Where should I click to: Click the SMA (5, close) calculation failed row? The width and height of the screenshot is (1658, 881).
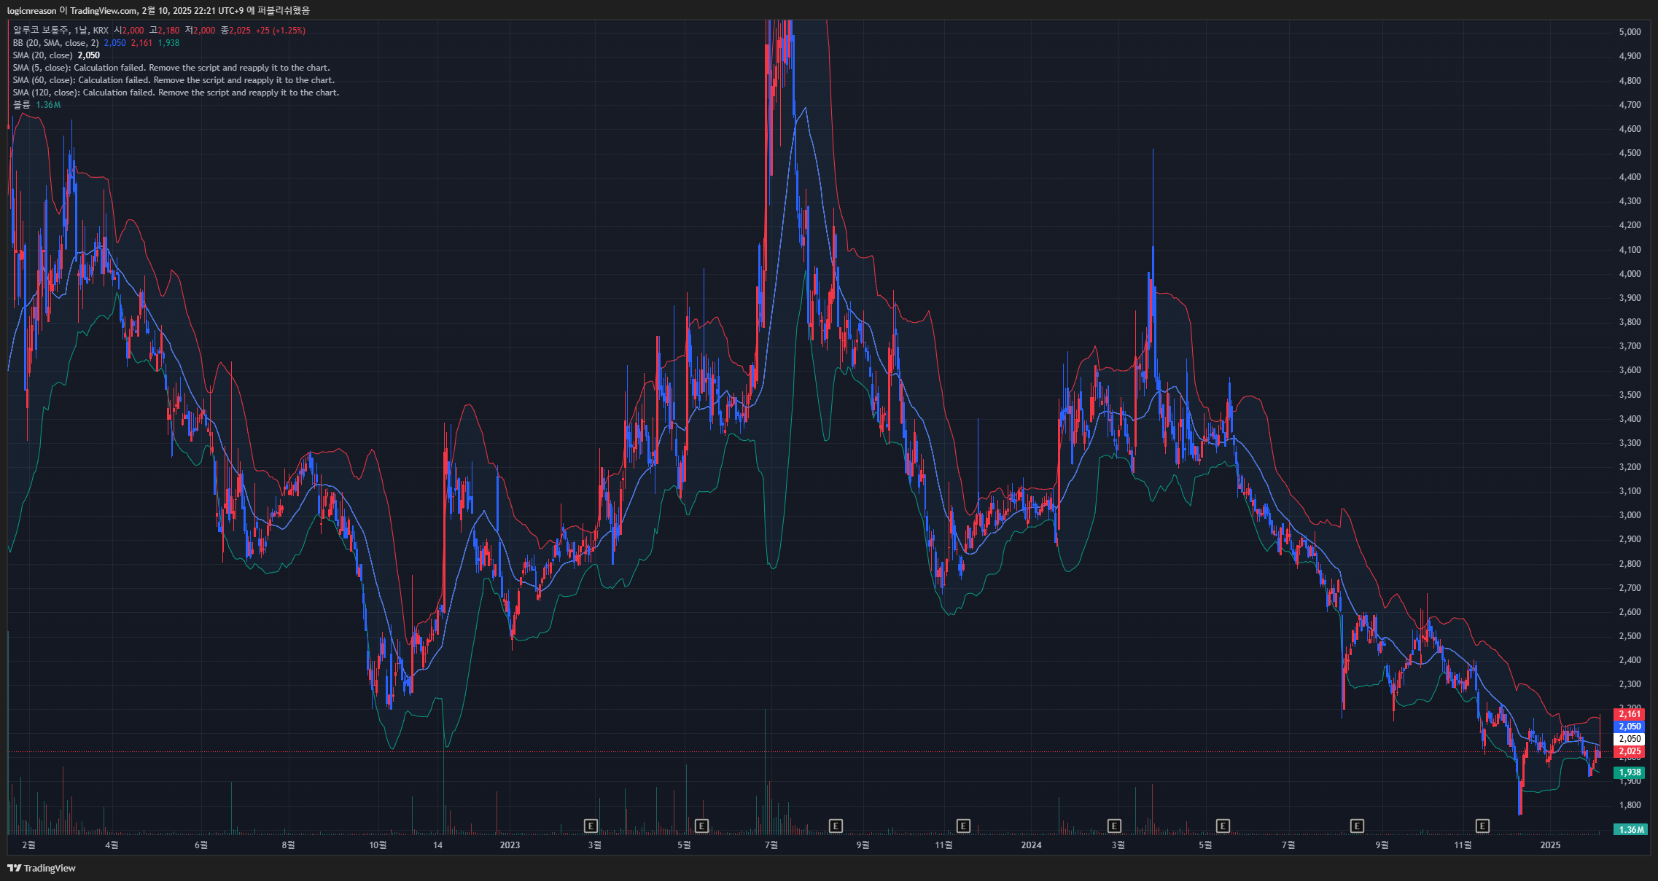click(171, 68)
